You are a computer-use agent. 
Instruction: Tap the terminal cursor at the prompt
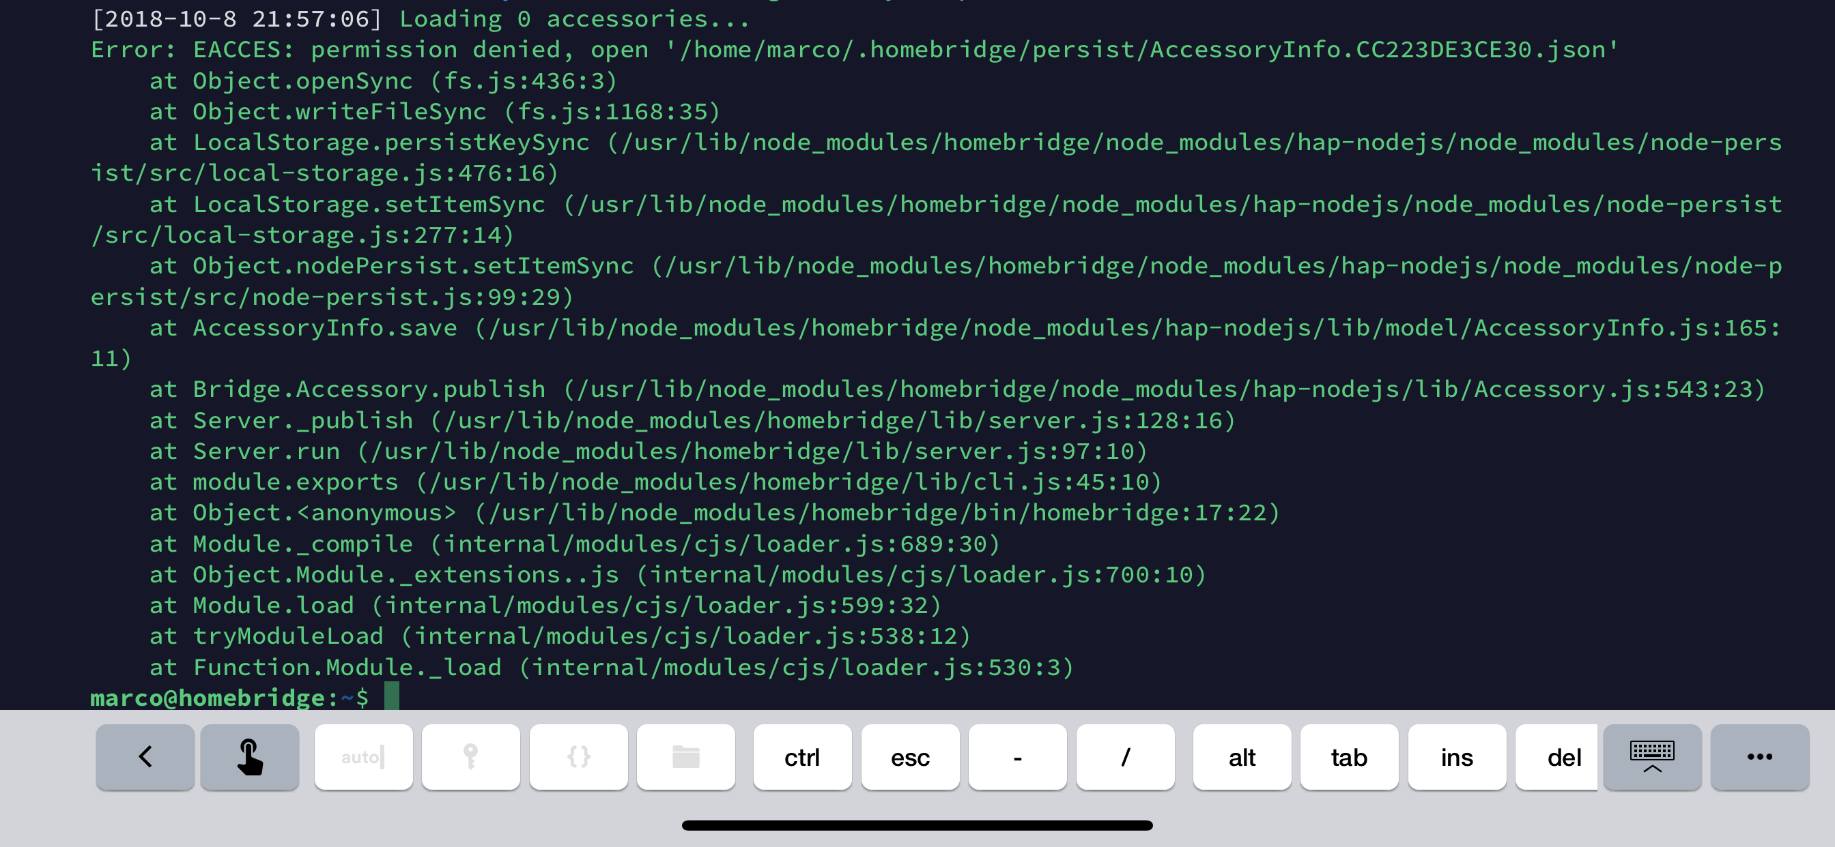click(x=392, y=696)
